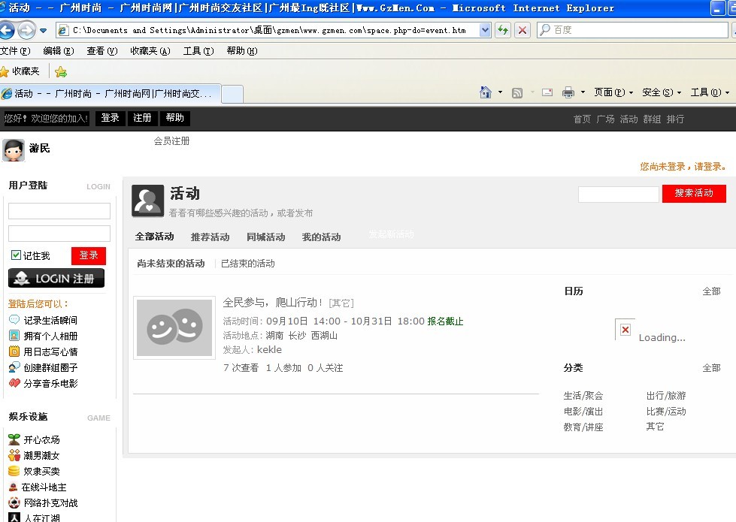
Task: Click the 记录生活瞬间 speech bubble icon
Action: click(14, 320)
